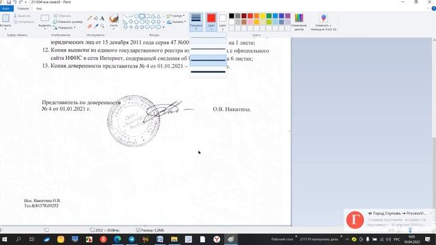436x245 pixels.
Task: Click the Paste clipboard icon
Action: tap(5, 18)
